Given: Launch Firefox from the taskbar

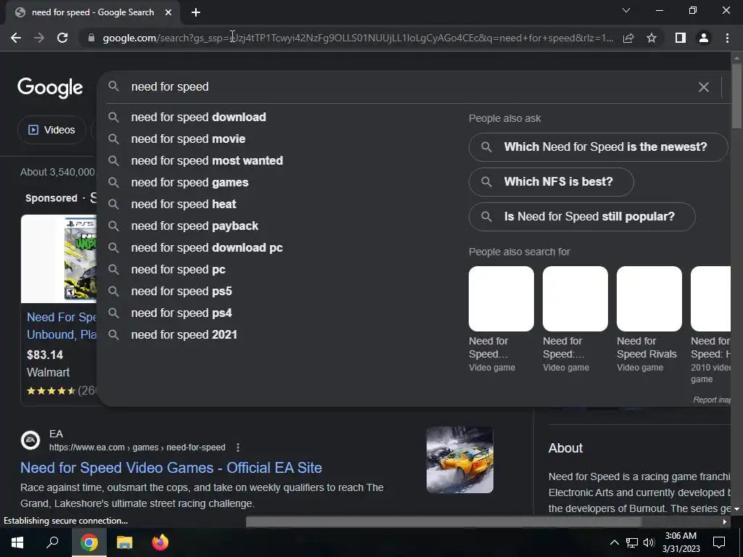Looking at the screenshot, I should [160, 542].
